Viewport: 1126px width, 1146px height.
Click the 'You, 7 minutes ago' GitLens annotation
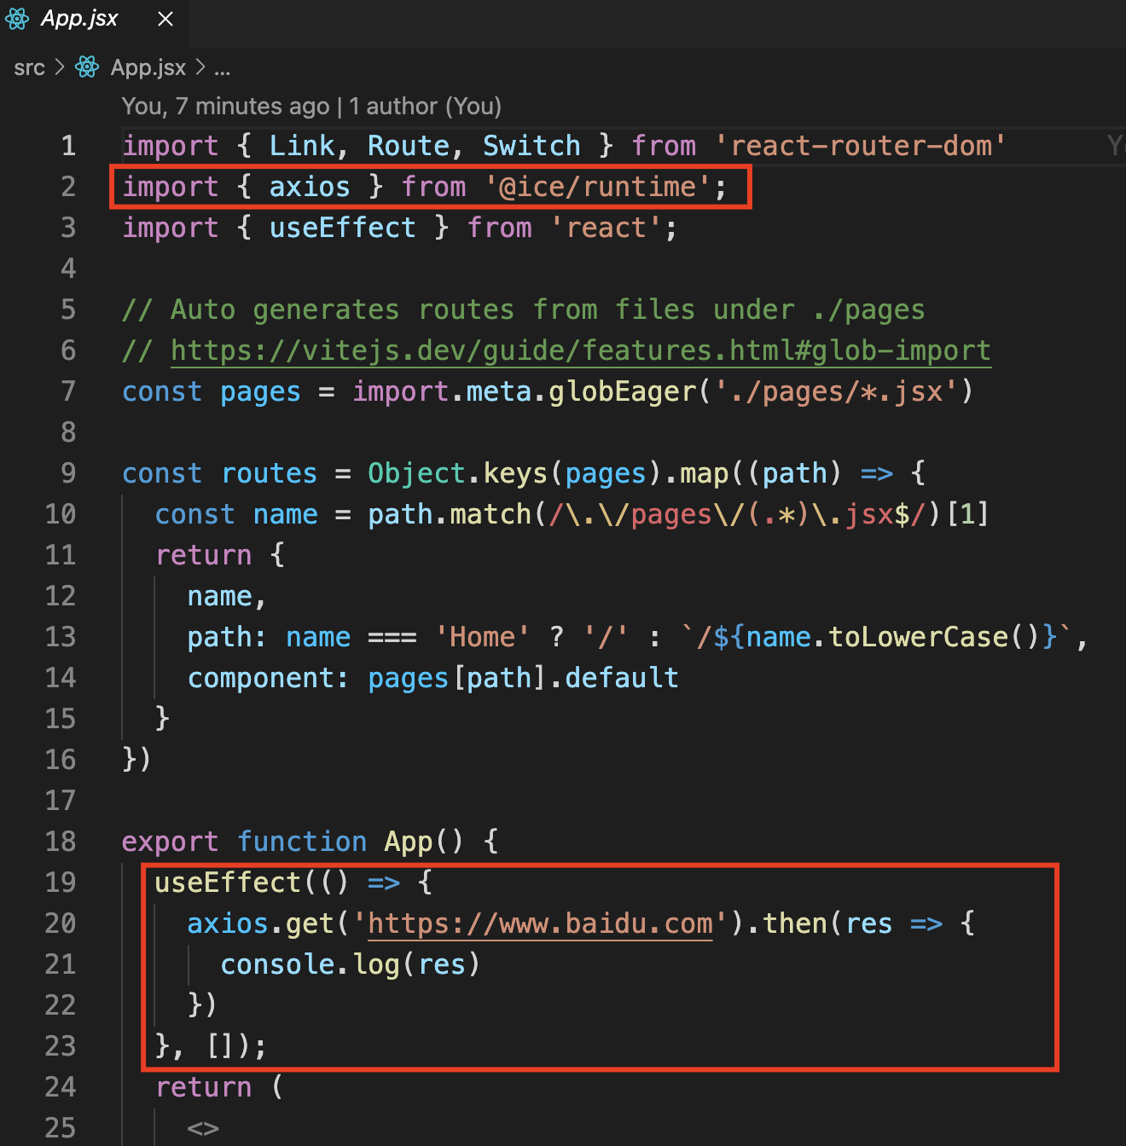(x=312, y=106)
